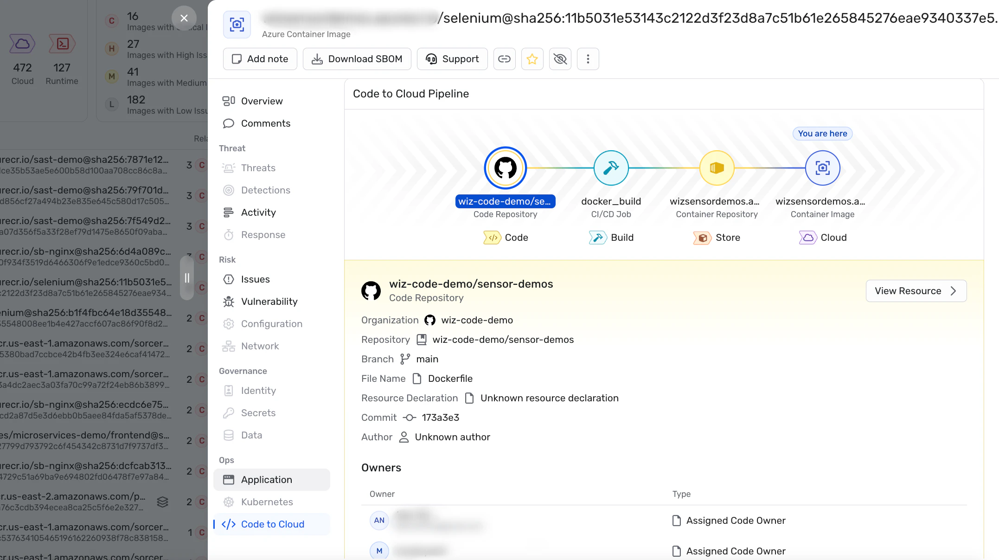The image size is (999, 560).
Task: Copy the link using the chain icon
Action: click(x=505, y=59)
